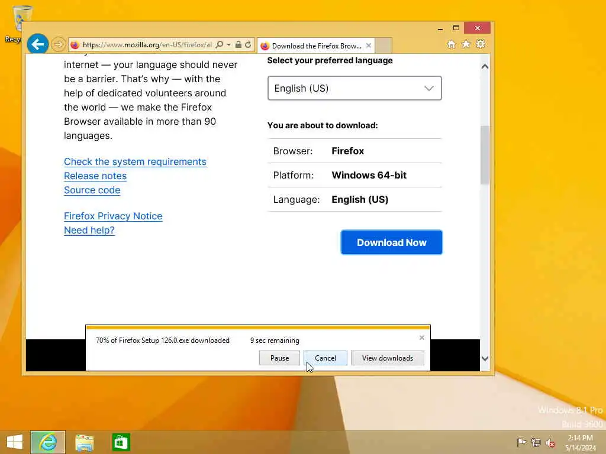Click the security lock icon
The width and height of the screenshot is (606, 454).
(238, 45)
